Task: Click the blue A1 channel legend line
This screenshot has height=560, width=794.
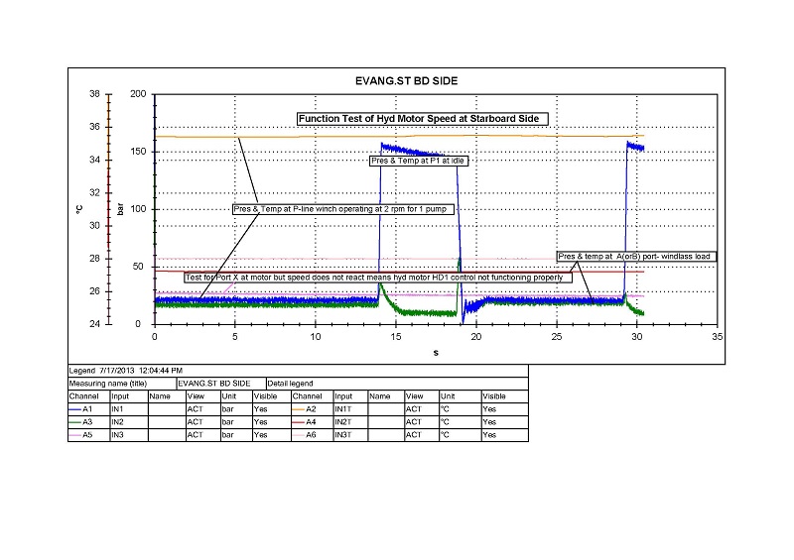Action: pyautogui.click(x=77, y=407)
